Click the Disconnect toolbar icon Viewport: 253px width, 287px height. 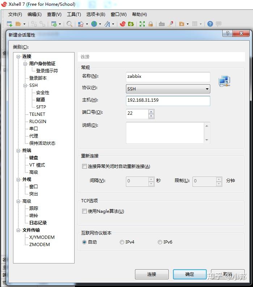[x=42, y=24]
